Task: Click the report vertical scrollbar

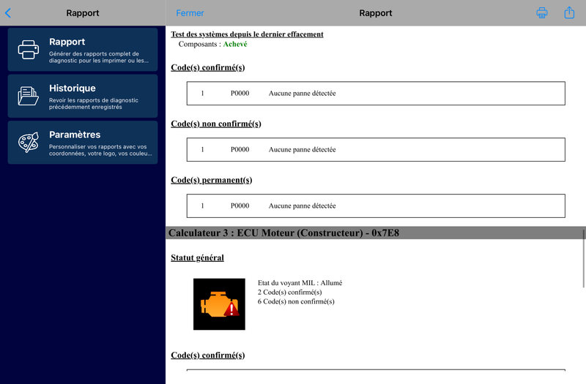Action: pos(583,259)
